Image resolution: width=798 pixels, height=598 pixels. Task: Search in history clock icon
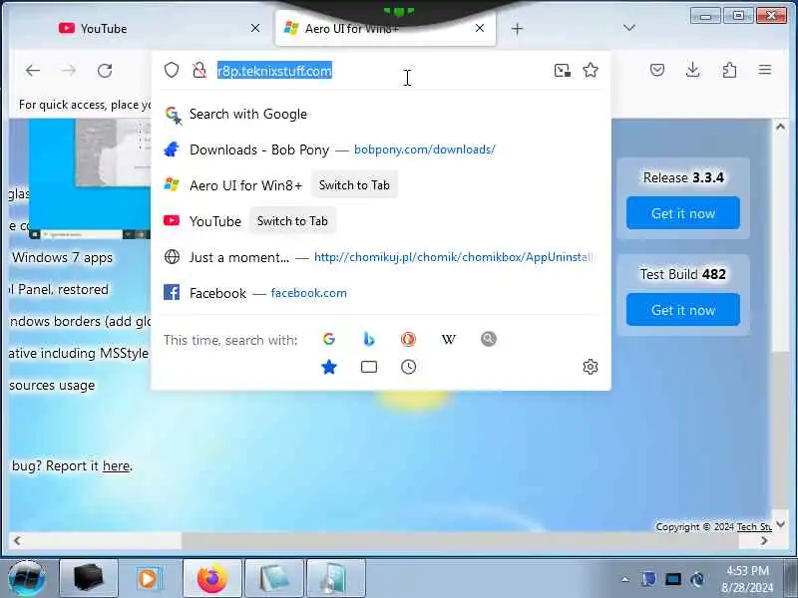point(408,367)
